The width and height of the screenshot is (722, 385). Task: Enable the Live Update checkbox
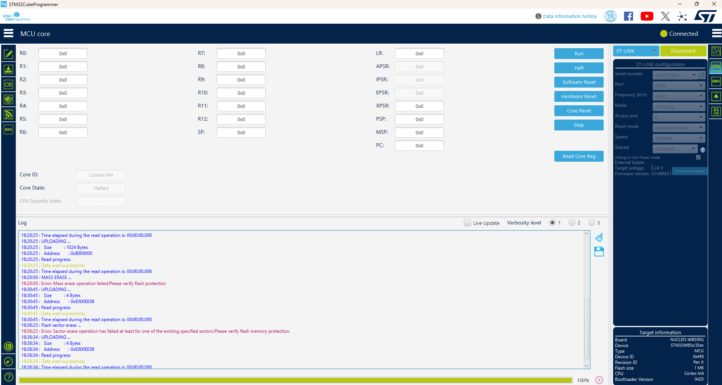(x=468, y=223)
